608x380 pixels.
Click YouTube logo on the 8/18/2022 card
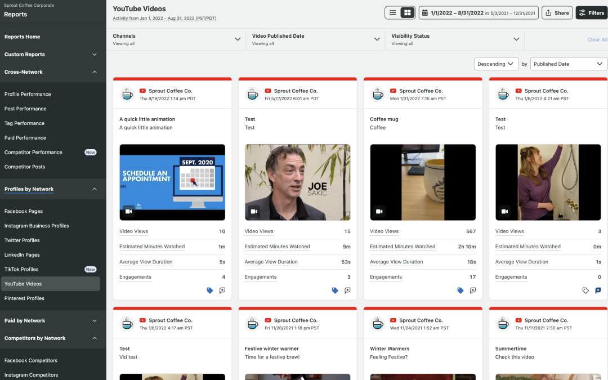[x=142, y=91]
